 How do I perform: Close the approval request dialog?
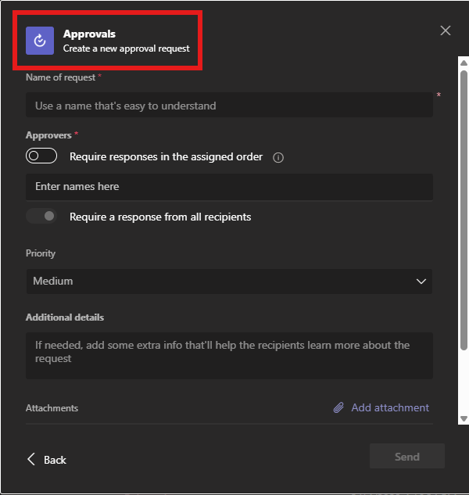coord(446,30)
